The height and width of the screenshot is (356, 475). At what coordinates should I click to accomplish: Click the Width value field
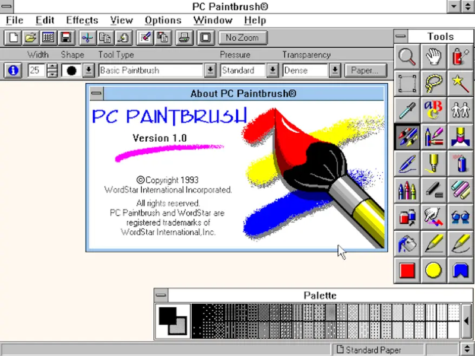coord(36,71)
